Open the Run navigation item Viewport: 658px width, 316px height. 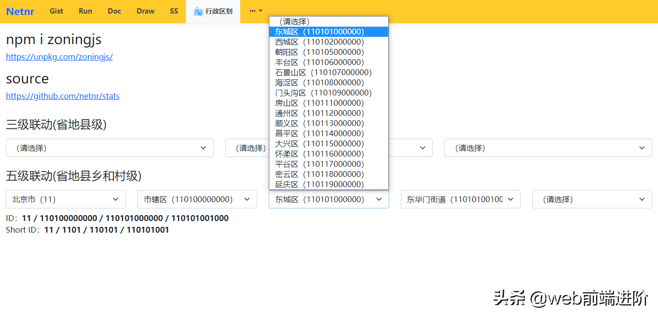pyautogui.click(x=85, y=11)
